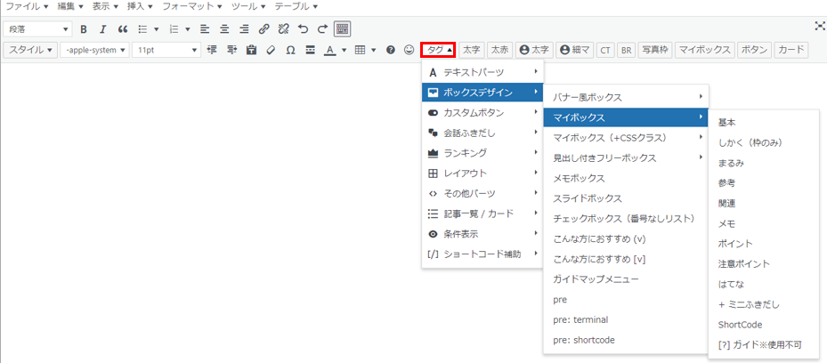Click the insert link icon

(x=264, y=28)
